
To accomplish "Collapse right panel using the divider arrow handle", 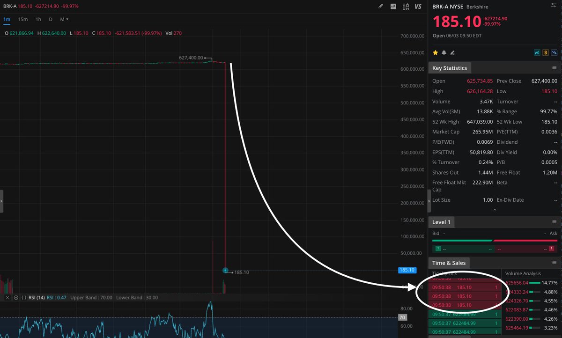I will pos(429,201).
